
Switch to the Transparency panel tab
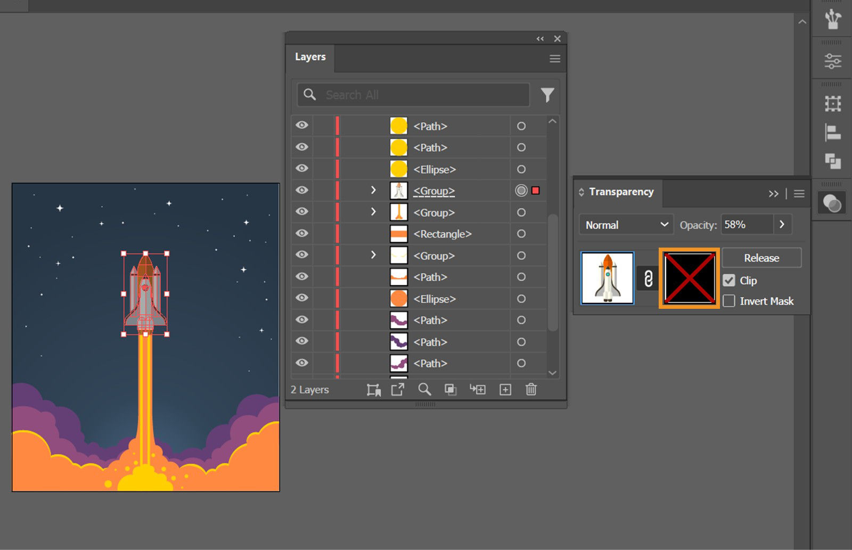tap(621, 191)
